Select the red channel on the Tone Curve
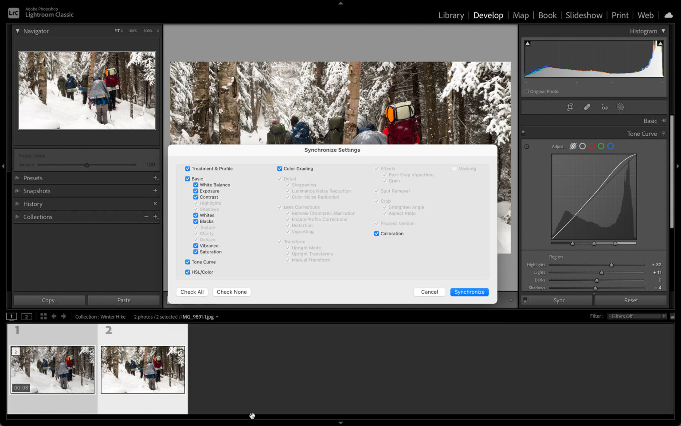This screenshot has width=681, height=426. 591,146
